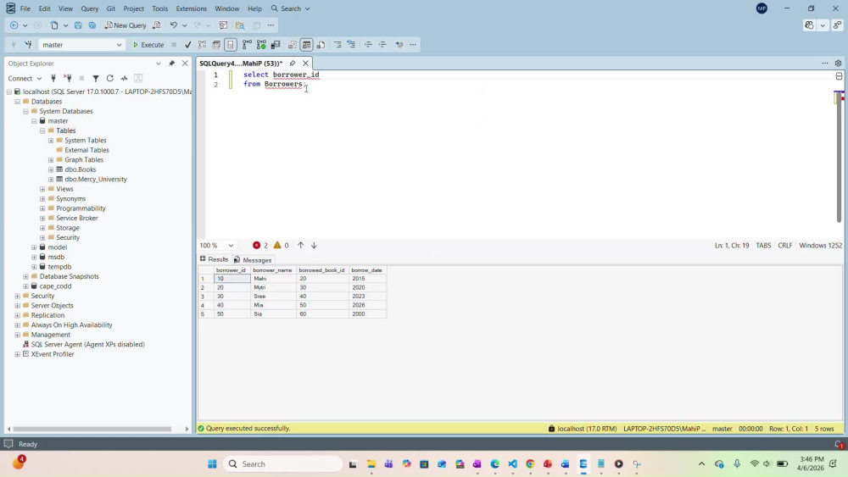The height and width of the screenshot is (477, 848).
Task: Select Results to Grid mode
Action: [307, 45]
